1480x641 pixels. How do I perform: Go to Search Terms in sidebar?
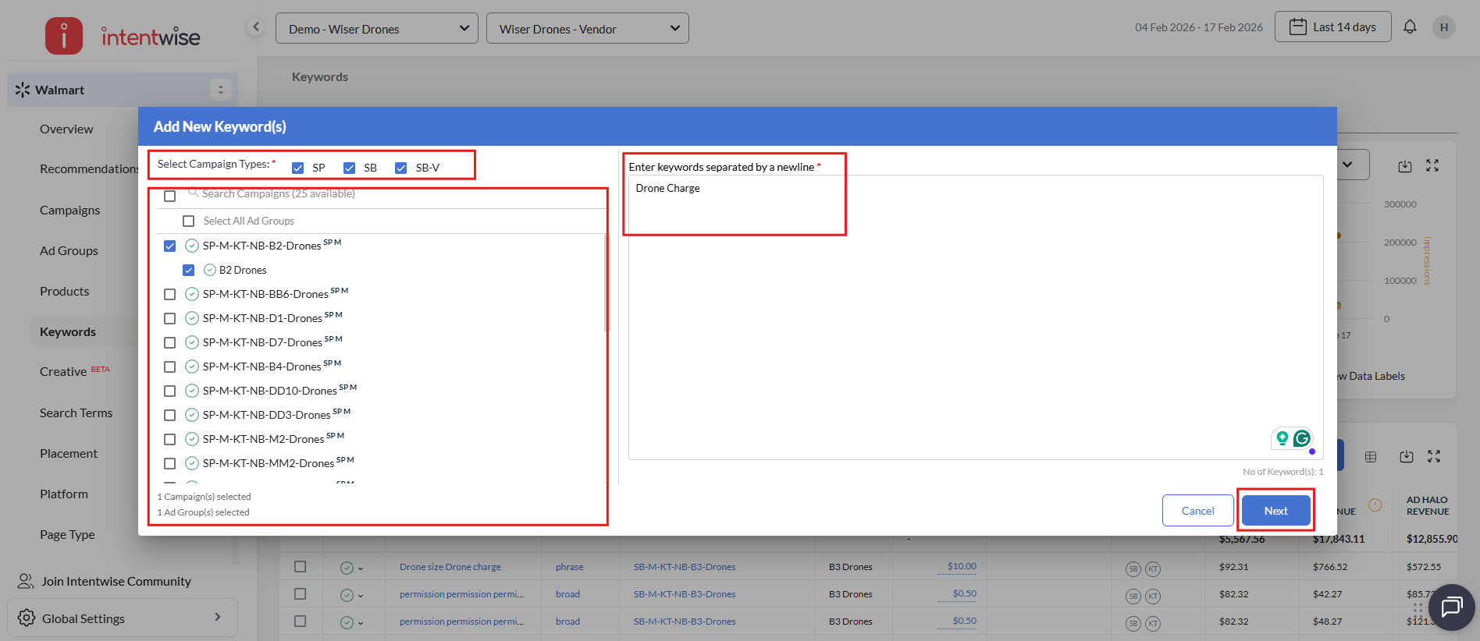pyautogui.click(x=76, y=413)
